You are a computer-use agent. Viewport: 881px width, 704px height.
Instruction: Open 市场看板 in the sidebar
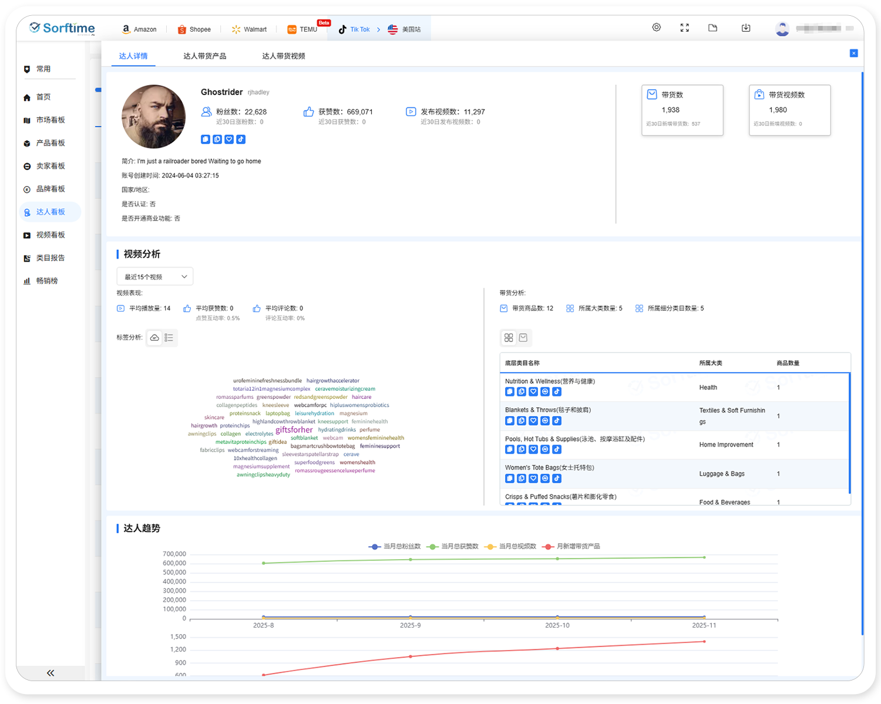(51, 120)
